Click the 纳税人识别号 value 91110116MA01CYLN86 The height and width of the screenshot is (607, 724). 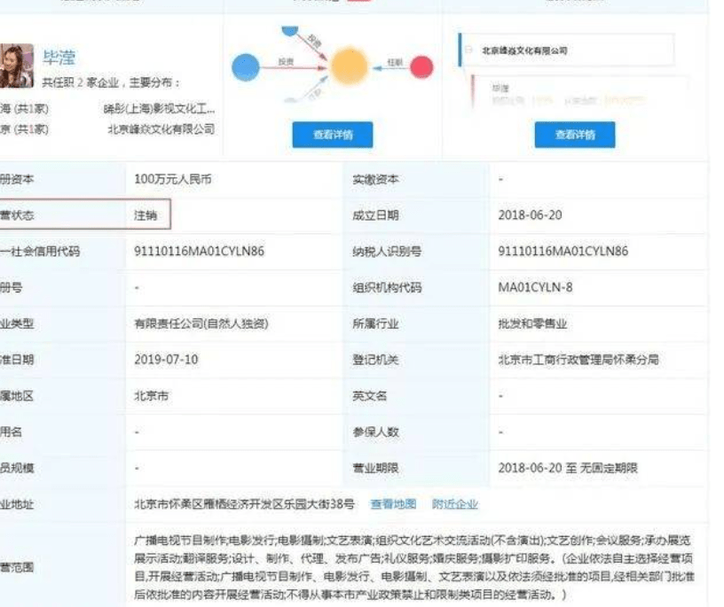563,252
